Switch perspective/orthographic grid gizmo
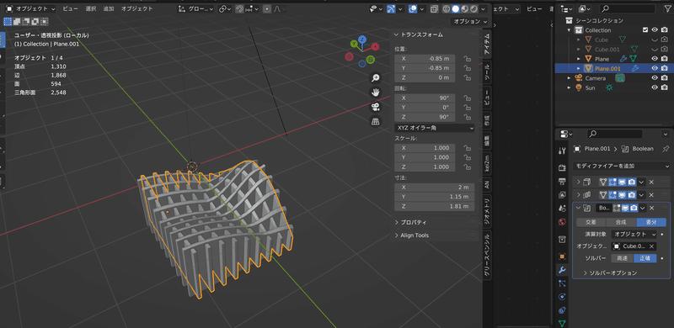The image size is (674, 328). tap(376, 121)
